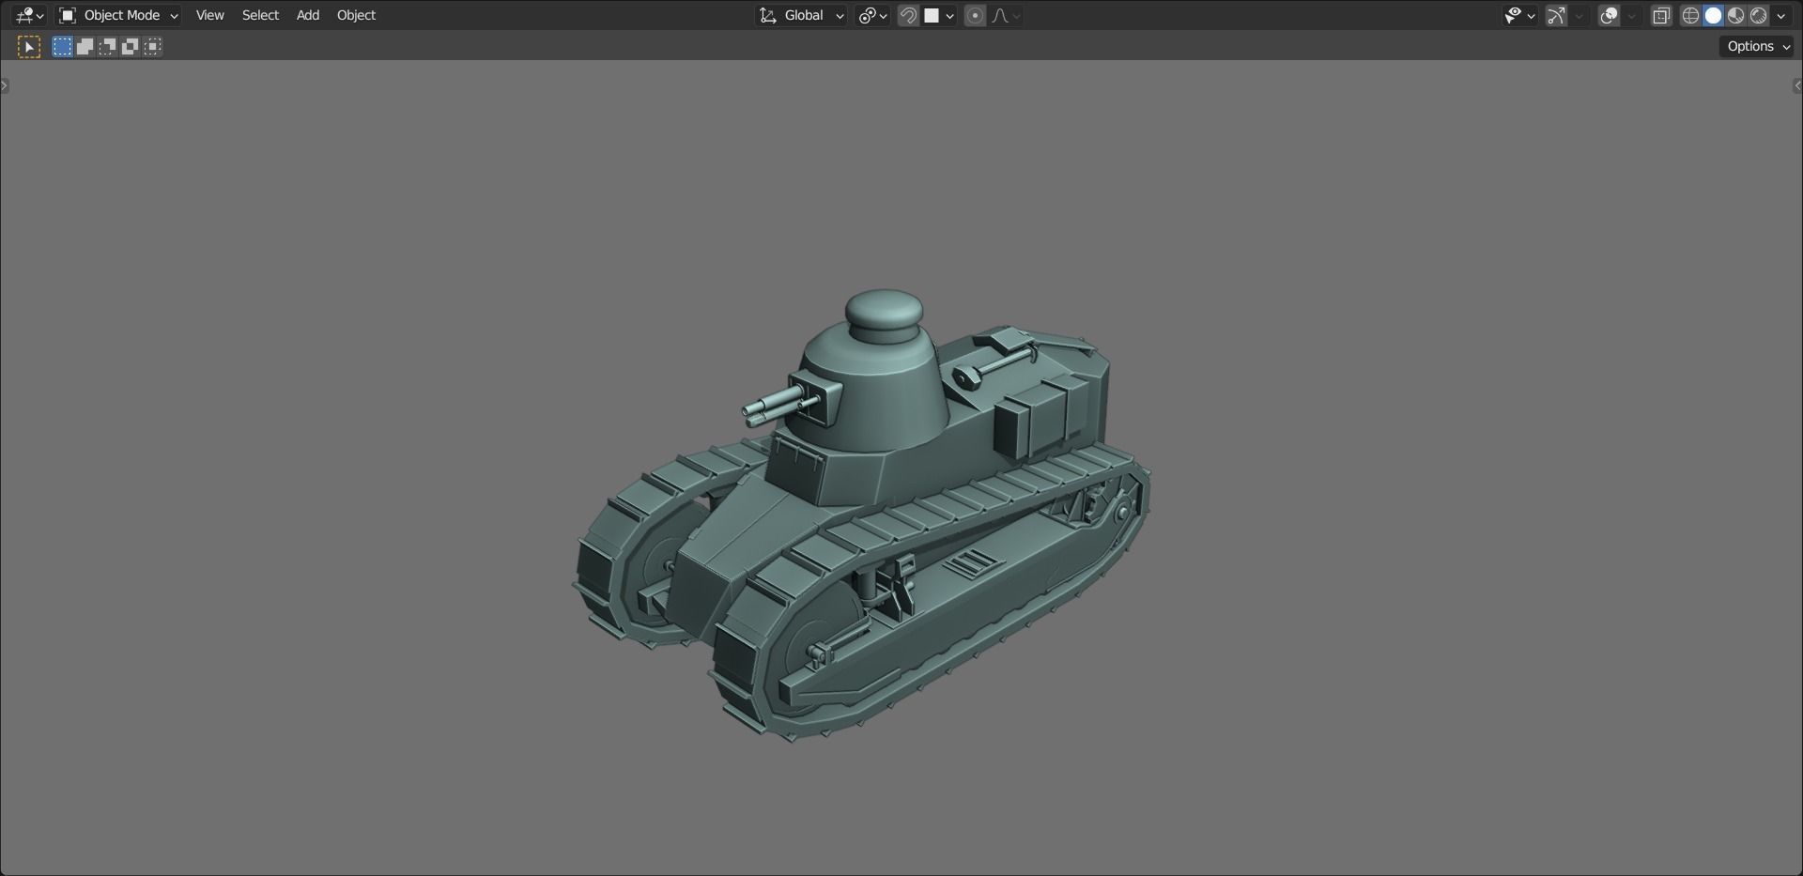Open the snapping options dropdown
The height and width of the screenshot is (876, 1803).
click(x=939, y=15)
